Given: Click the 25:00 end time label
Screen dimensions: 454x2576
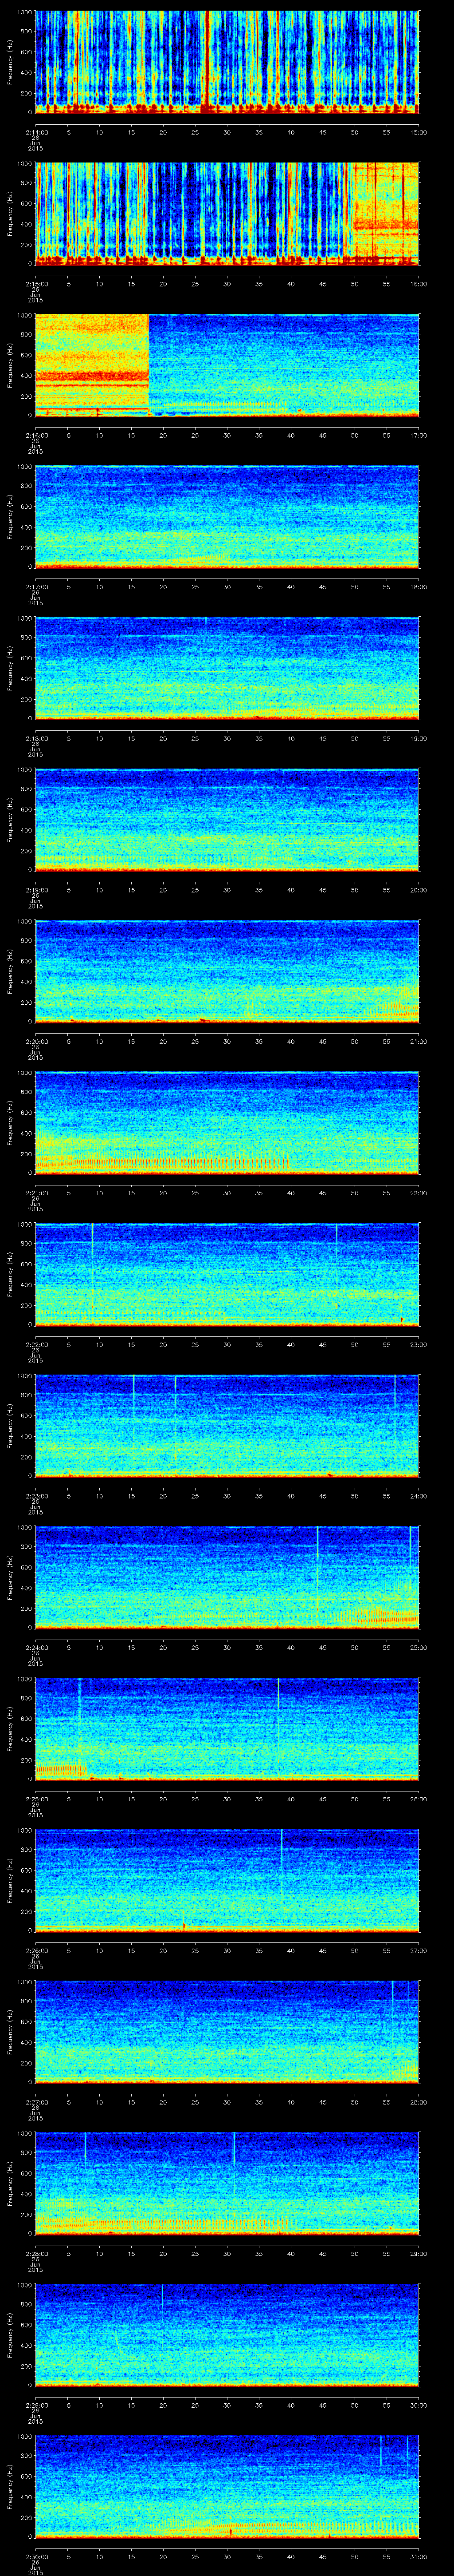Looking at the screenshot, I should click(x=419, y=1647).
